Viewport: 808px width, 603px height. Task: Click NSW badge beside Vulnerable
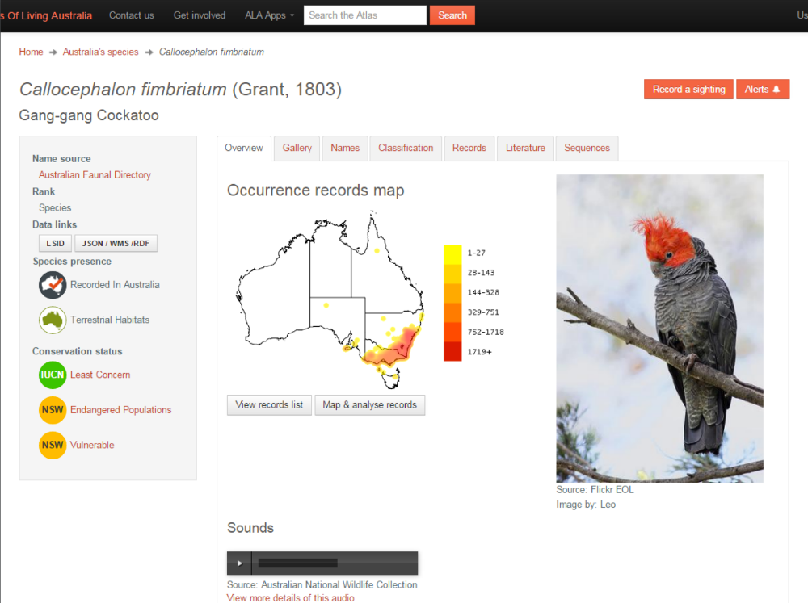pos(53,446)
